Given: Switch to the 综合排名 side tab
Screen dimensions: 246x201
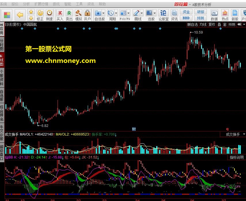Looking at the screenshot, I should tap(2, 113).
